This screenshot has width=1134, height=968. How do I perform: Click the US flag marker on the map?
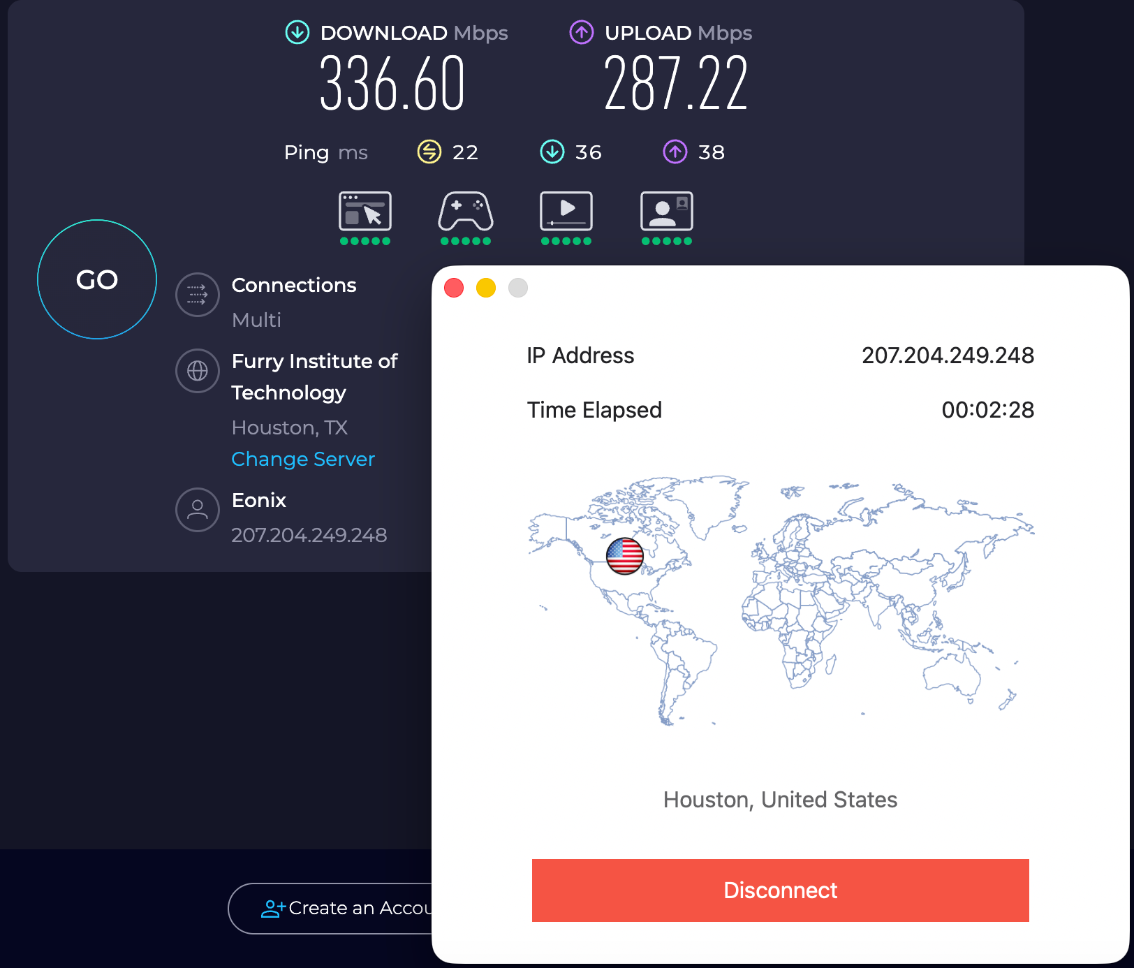(x=626, y=555)
